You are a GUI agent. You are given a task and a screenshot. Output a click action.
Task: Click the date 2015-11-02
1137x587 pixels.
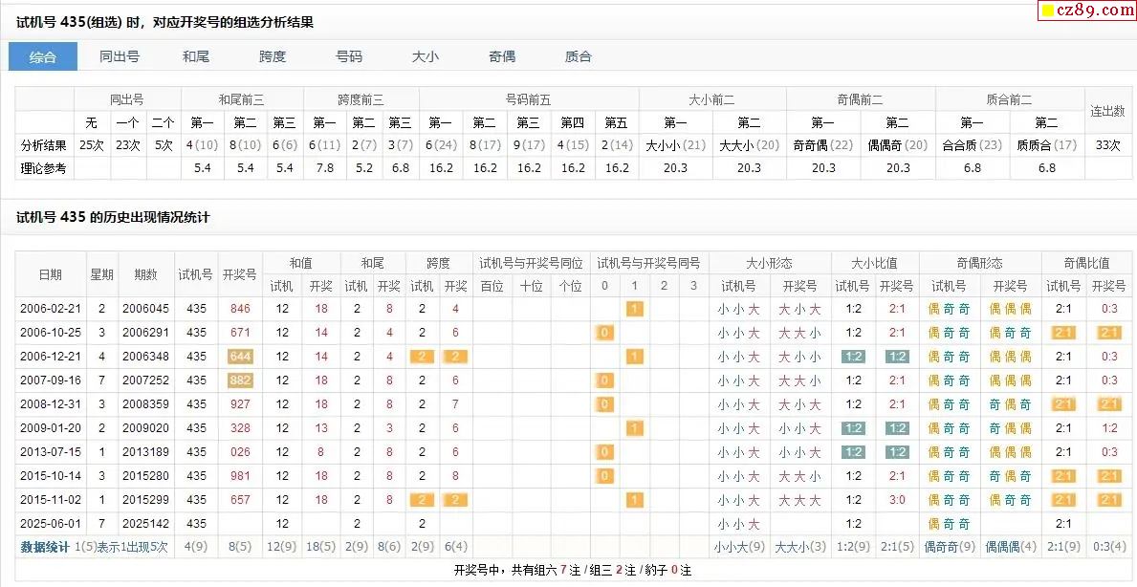(x=51, y=500)
